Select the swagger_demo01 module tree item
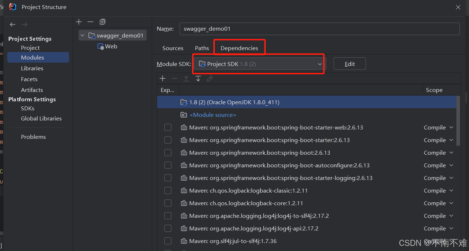The image size is (469, 251). [113, 35]
